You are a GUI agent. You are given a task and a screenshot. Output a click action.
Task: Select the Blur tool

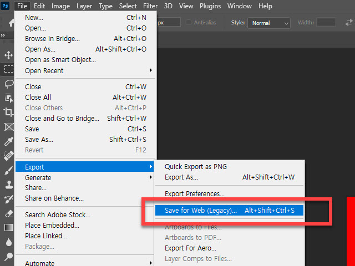[9, 242]
